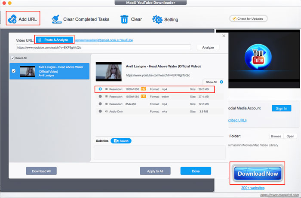
Task: Click the title 'Avril Lavigne - Head Above Water (Official Video)'
Action: 163,66
